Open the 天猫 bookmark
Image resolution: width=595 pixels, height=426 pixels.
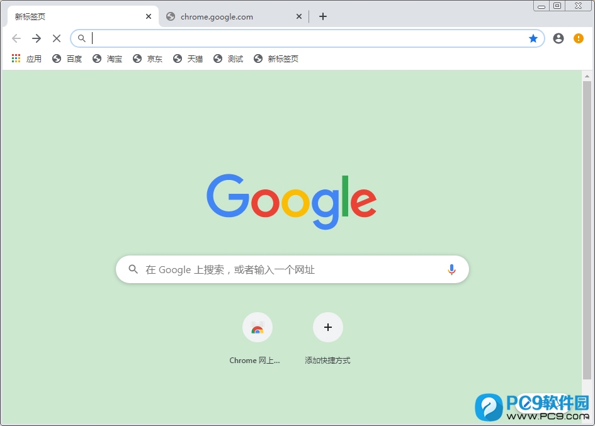[188, 59]
